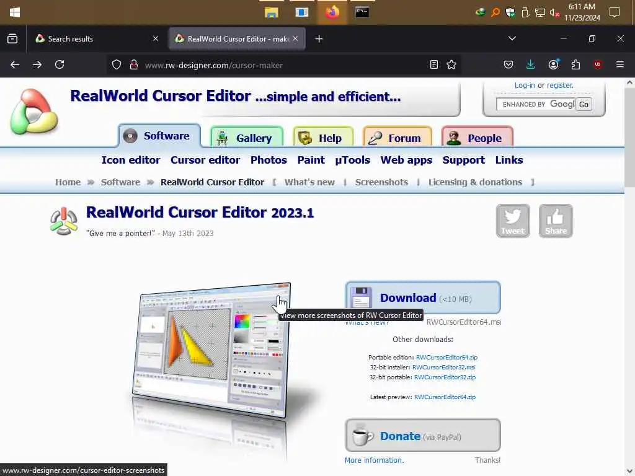
Task: Click the Cursor Editor screenshot thumbnail
Action: coord(211,350)
